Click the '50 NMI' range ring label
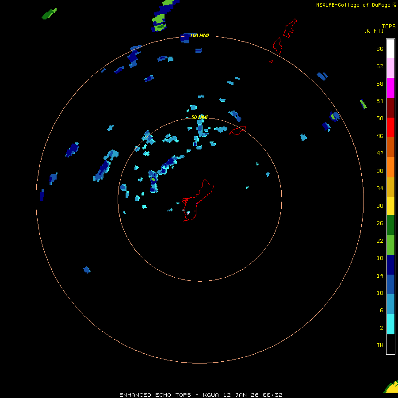 click(199, 117)
